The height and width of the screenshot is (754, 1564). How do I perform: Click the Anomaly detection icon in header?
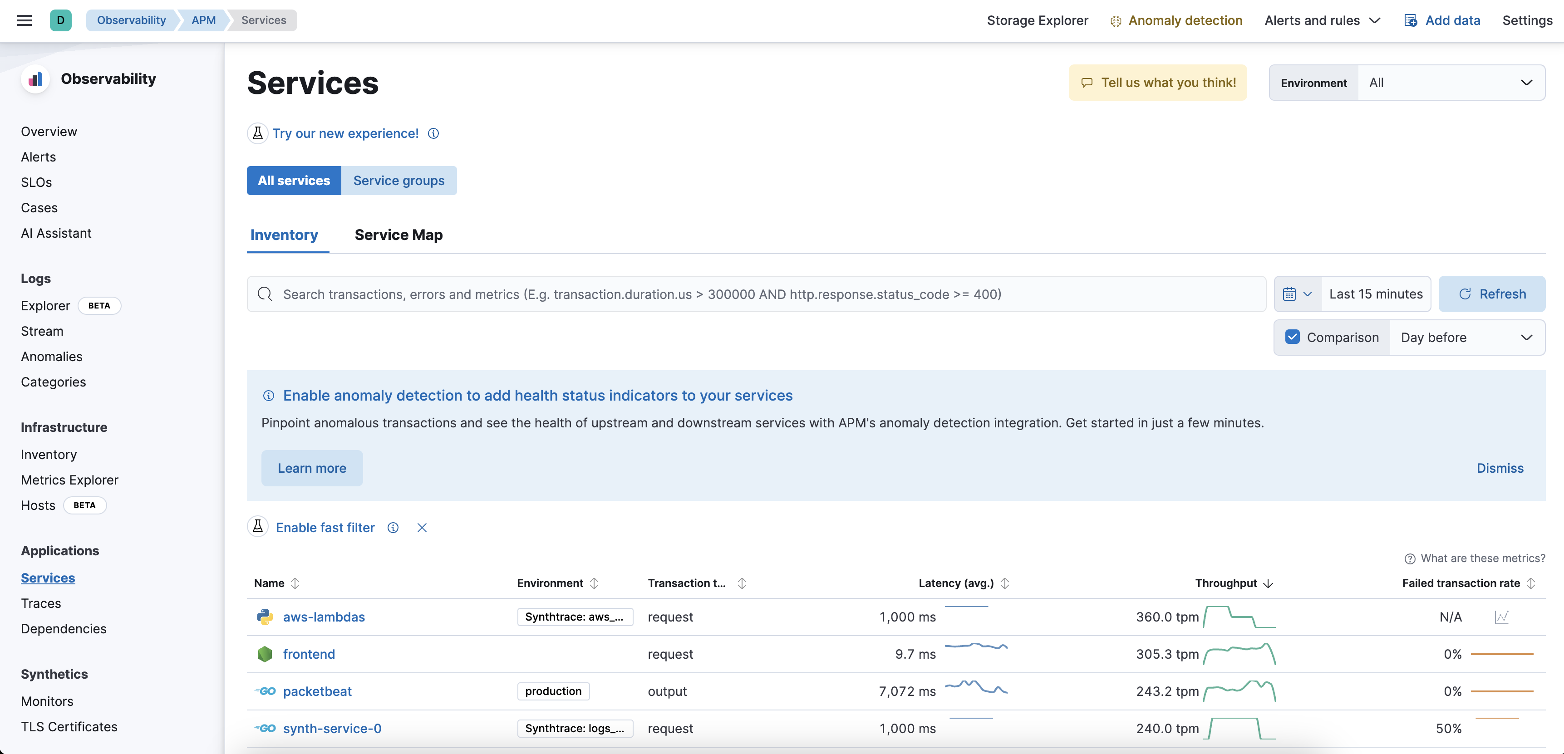(1115, 20)
